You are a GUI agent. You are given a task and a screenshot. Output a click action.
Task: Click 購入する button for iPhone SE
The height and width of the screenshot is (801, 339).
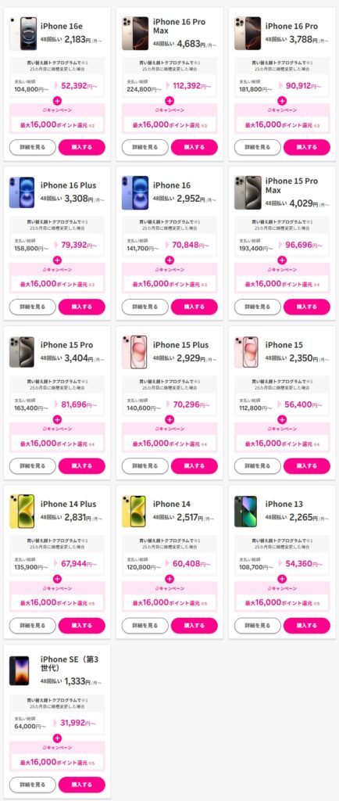(x=81, y=785)
